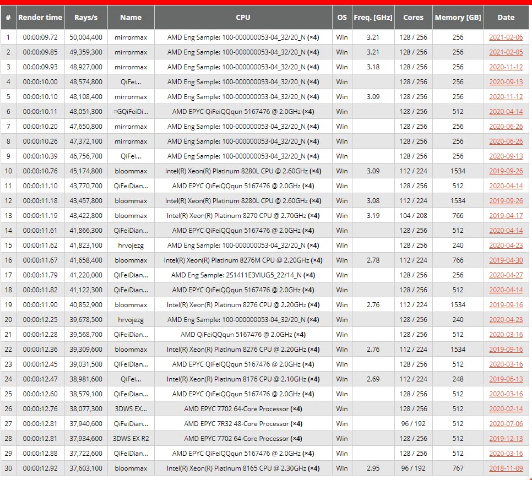The image size is (532, 480).
Task: Select the Rays/s value 37,603,100
Action: 86,468
